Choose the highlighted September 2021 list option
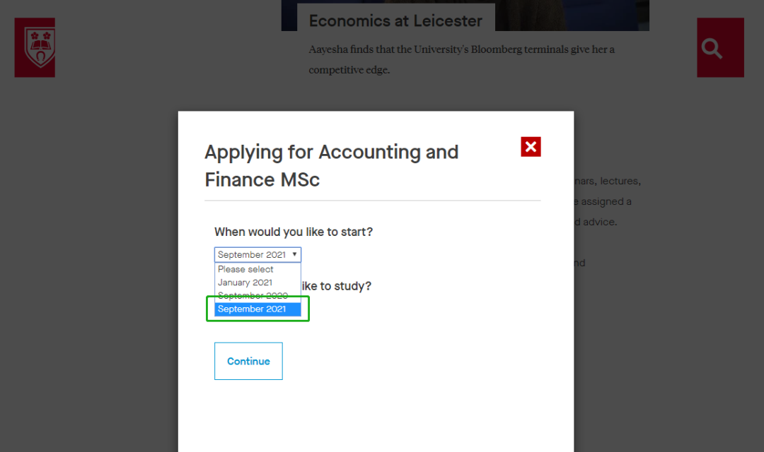Viewport: 764px width, 452px height. click(257, 309)
